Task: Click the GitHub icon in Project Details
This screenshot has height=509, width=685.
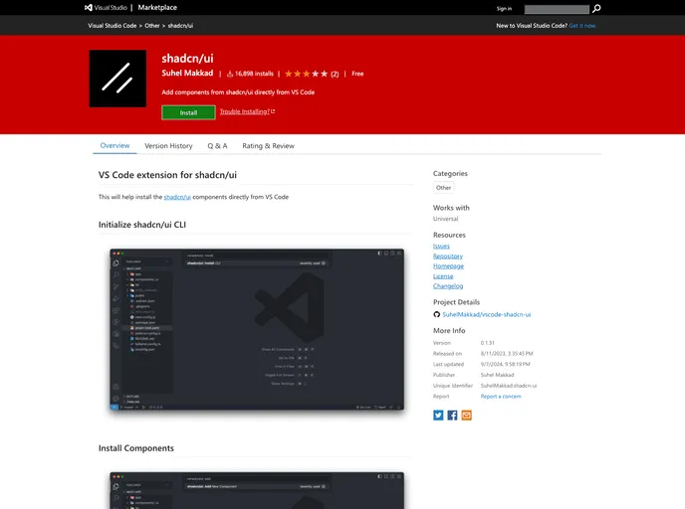Action: tap(436, 314)
